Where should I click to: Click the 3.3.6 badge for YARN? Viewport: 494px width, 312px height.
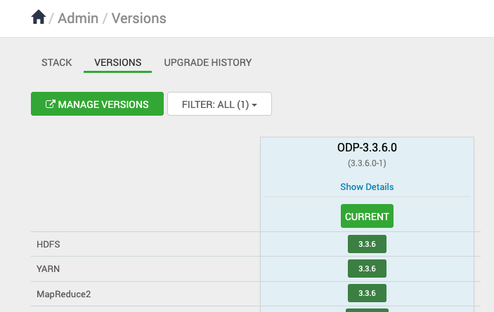(367, 269)
